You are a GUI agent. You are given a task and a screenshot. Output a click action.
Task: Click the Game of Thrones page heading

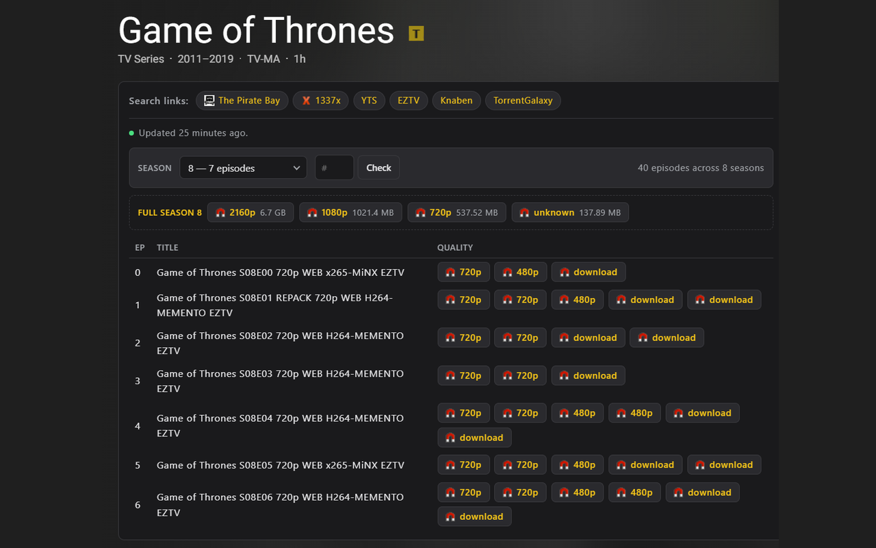[257, 30]
